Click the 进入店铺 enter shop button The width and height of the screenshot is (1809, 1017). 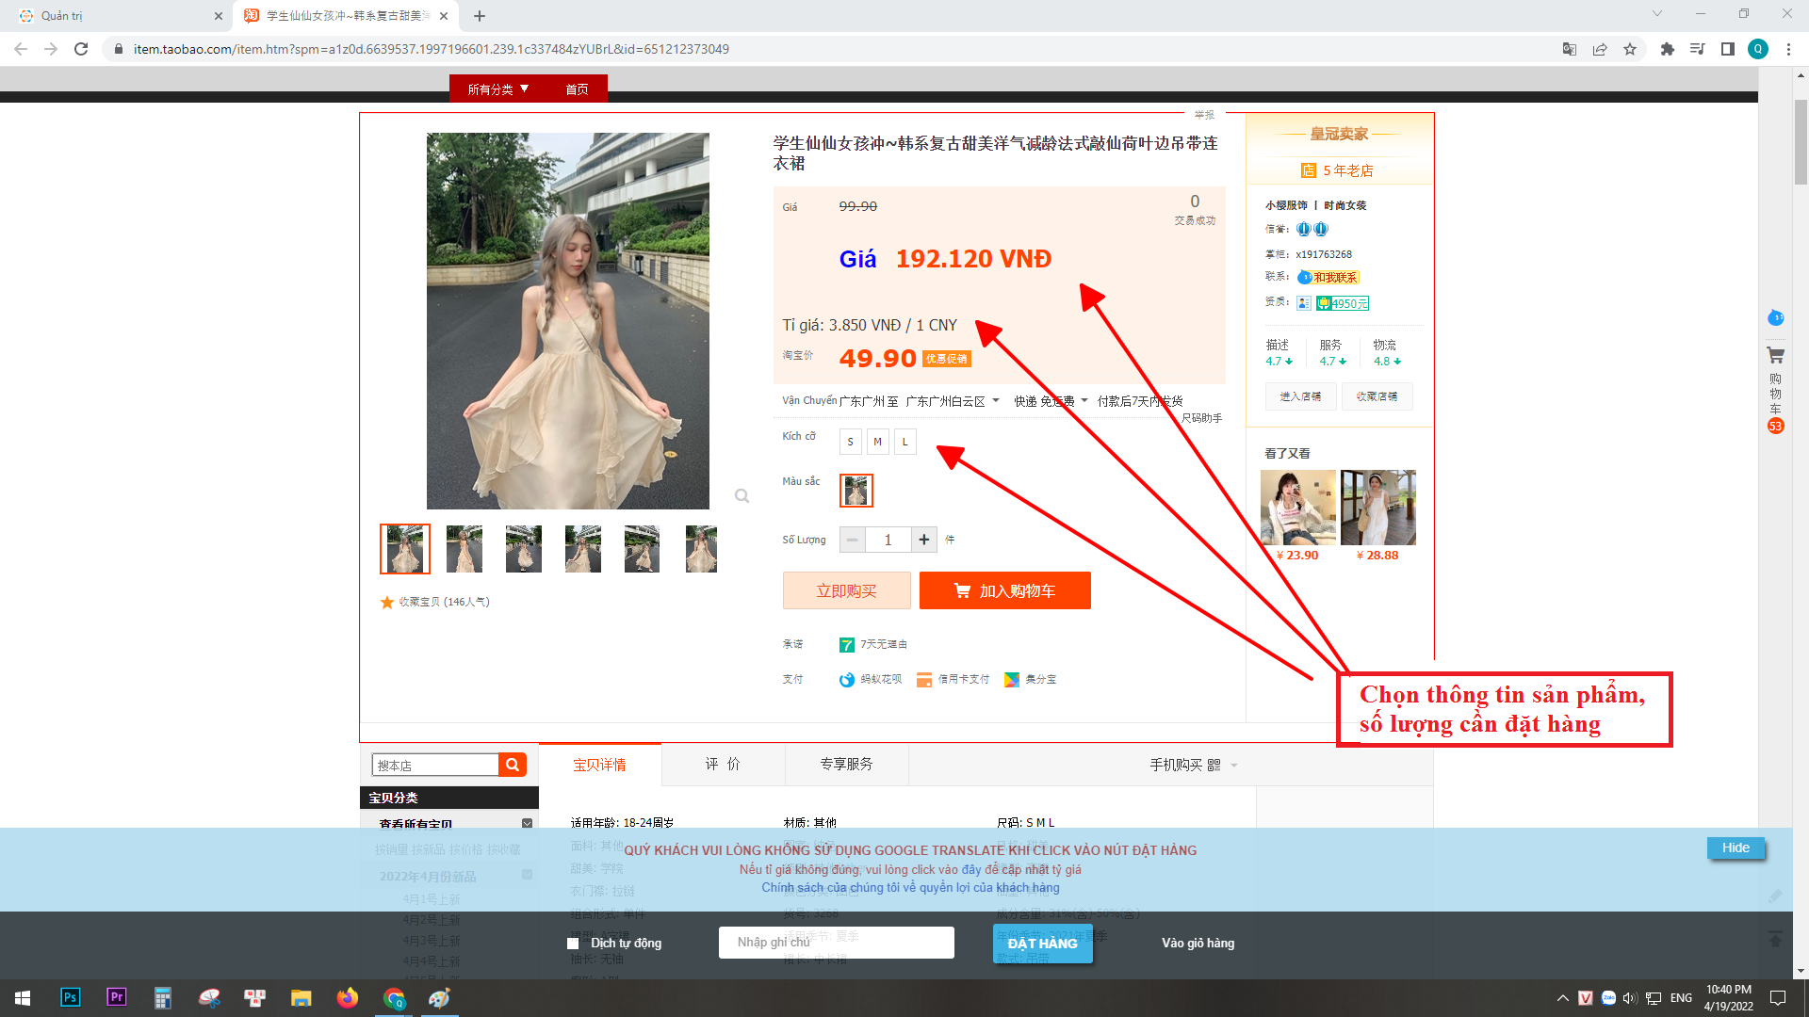pos(1300,396)
